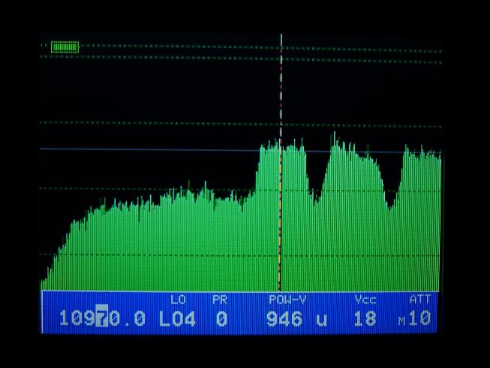The width and height of the screenshot is (490, 368).
Task: Select the attenuation value 10
Action: coord(421,318)
